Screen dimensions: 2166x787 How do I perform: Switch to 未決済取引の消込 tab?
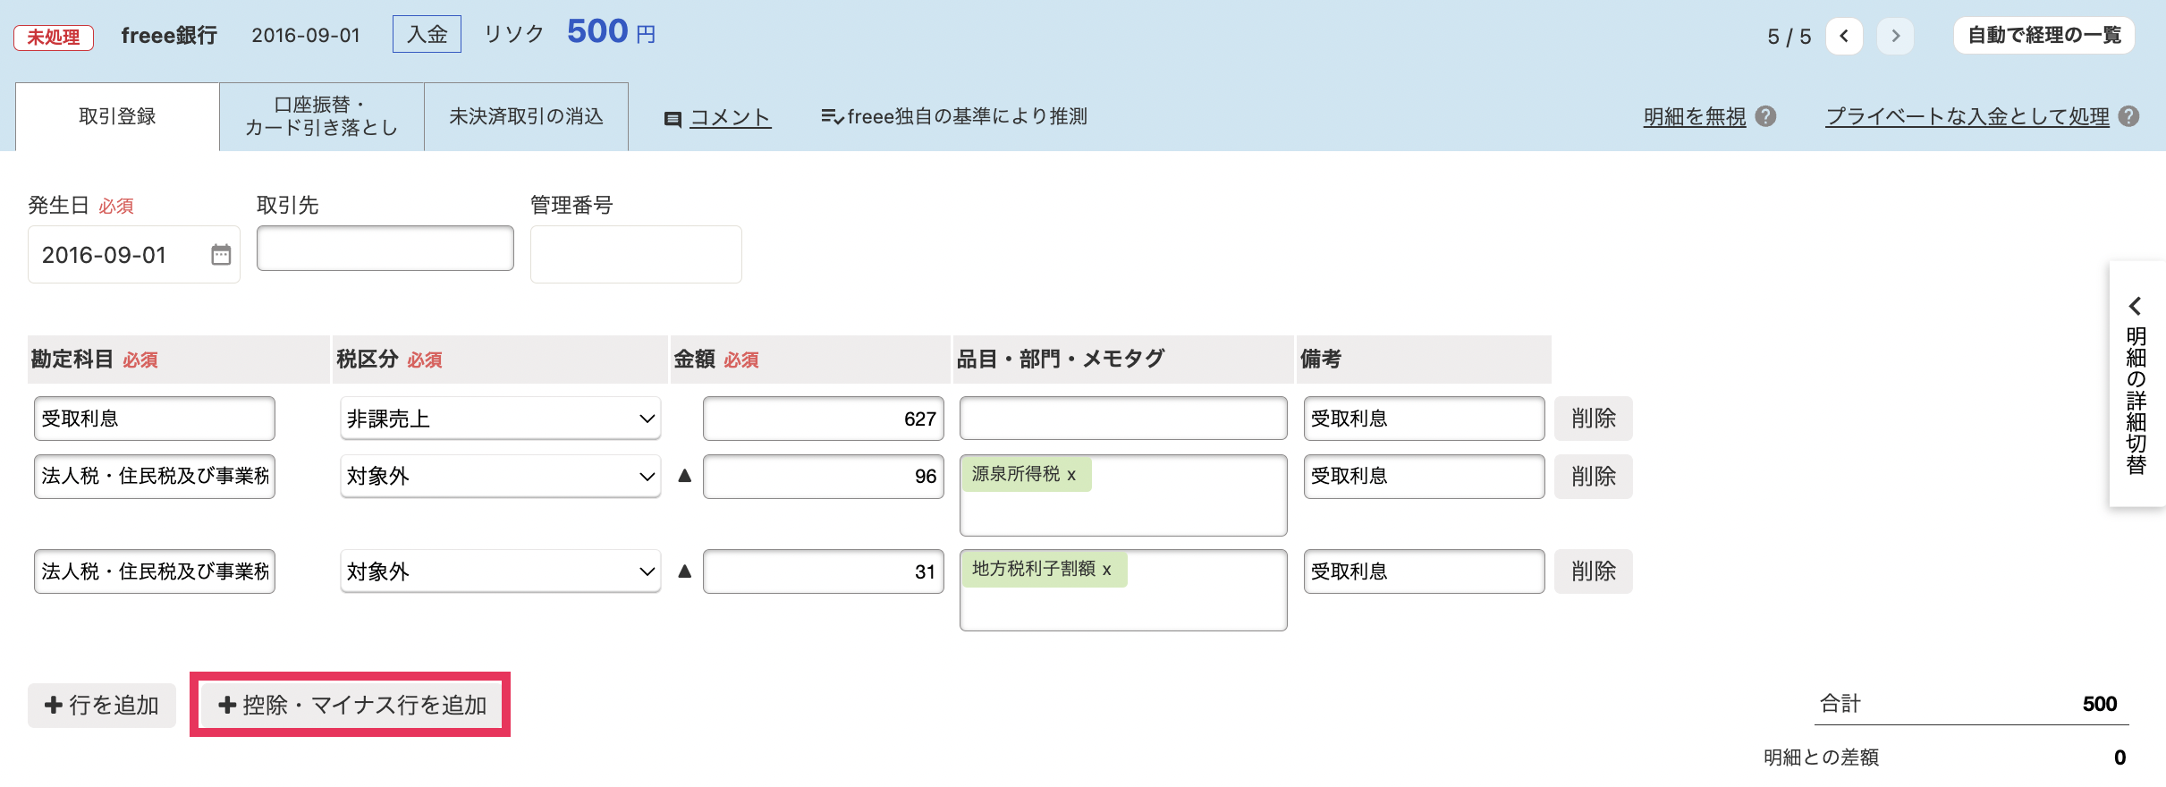526,116
